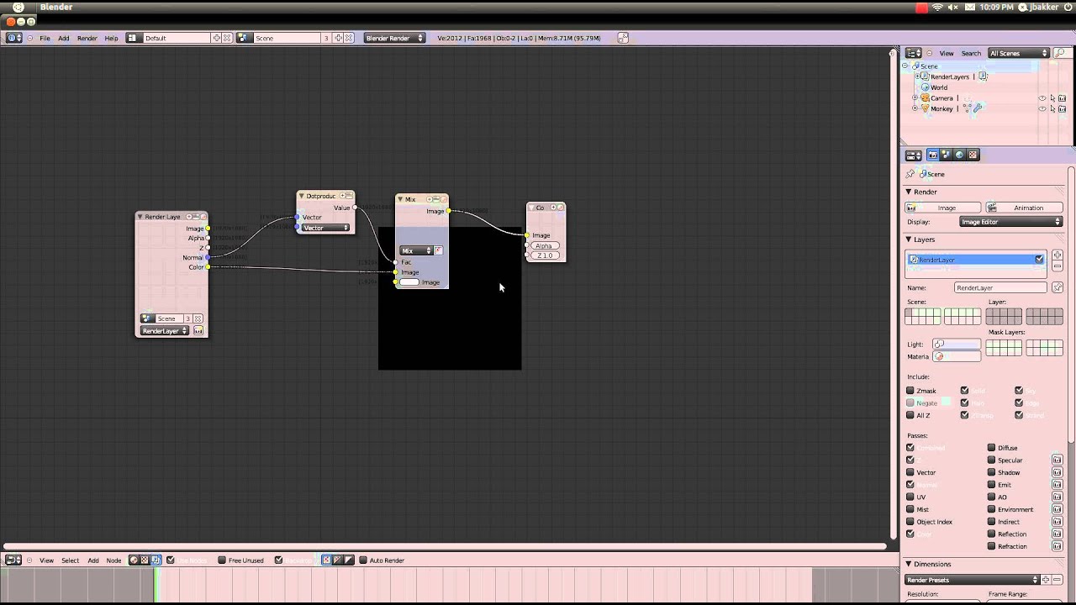
Task: Toggle selectability arrow for Camera in outliner
Action: [x=1052, y=98]
